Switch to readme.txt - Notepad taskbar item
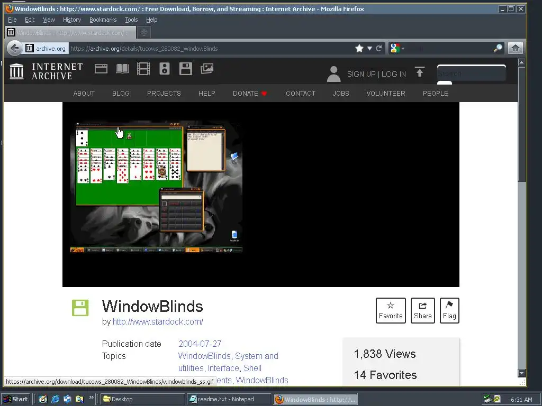Viewport: 542px width, 406px height. pyautogui.click(x=229, y=399)
